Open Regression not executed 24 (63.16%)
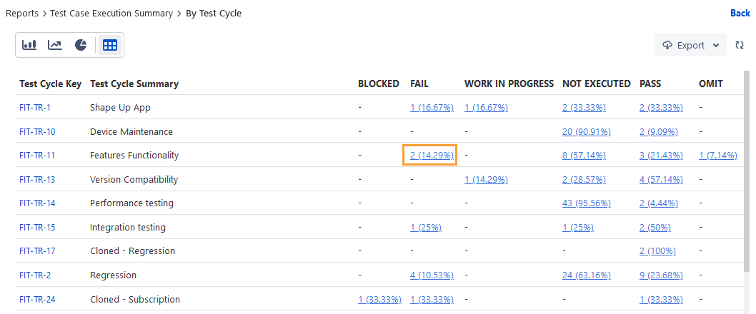This screenshot has height=314, width=756. tap(586, 275)
